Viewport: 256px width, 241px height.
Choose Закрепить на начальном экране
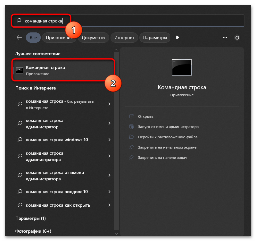coord(167,147)
